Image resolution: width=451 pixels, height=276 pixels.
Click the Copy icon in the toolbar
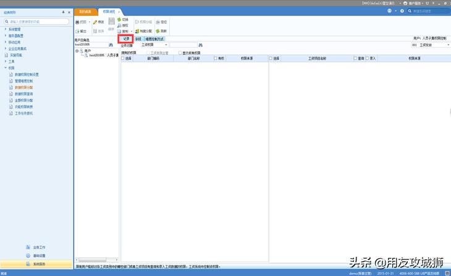119,31
